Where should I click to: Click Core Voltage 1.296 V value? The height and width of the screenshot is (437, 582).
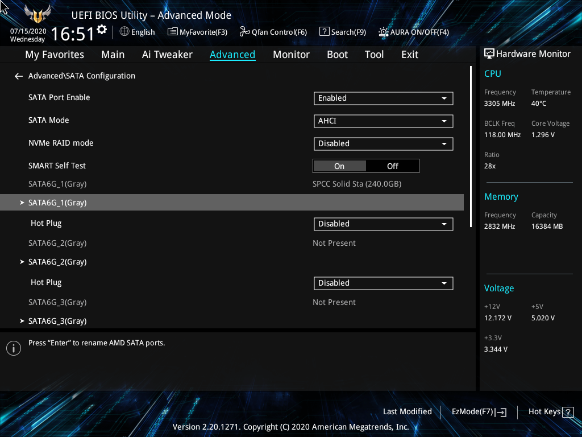[x=543, y=135]
